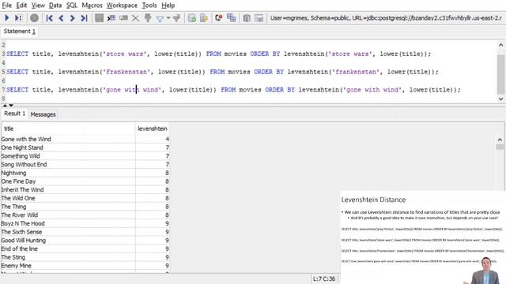
Task: Open database explorer icon
Action: (247, 18)
